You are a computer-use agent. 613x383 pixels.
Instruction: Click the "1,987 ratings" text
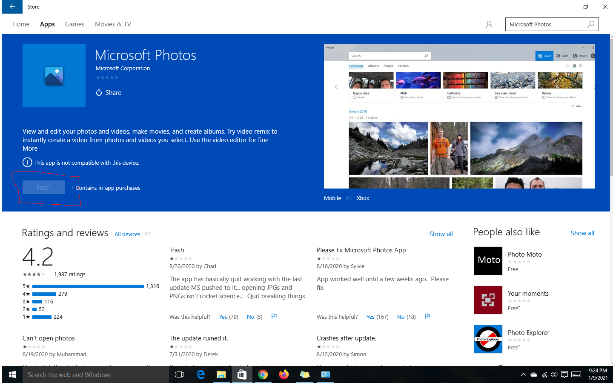pyautogui.click(x=70, y=274)
